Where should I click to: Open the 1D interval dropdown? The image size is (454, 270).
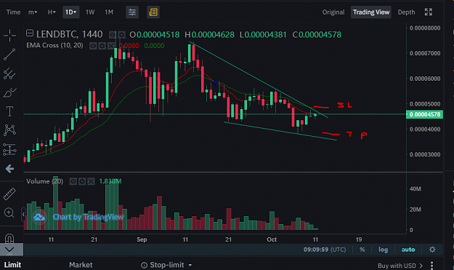71,12
